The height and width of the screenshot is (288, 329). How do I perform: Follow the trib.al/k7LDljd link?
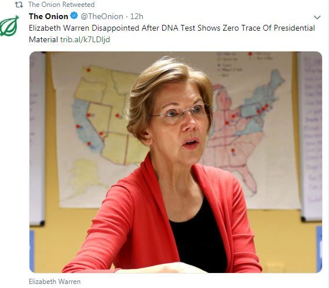pyautogui.click(x=85, y=39)
